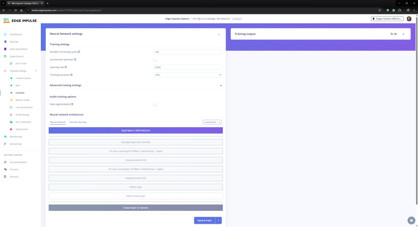The height and width of the screenshot is (227, 418).
Task: Open the user profile avatar
Action: point(409,19)
